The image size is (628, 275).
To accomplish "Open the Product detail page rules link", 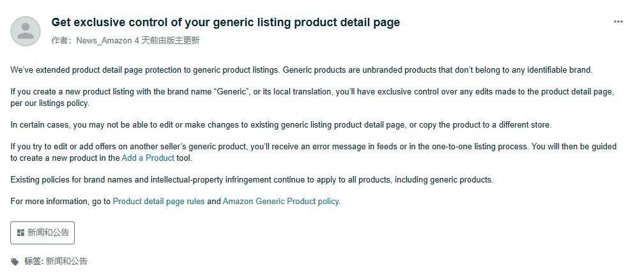I will (x=158, y=202).
